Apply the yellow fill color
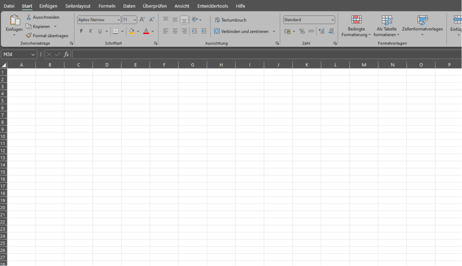 (131, 31)
